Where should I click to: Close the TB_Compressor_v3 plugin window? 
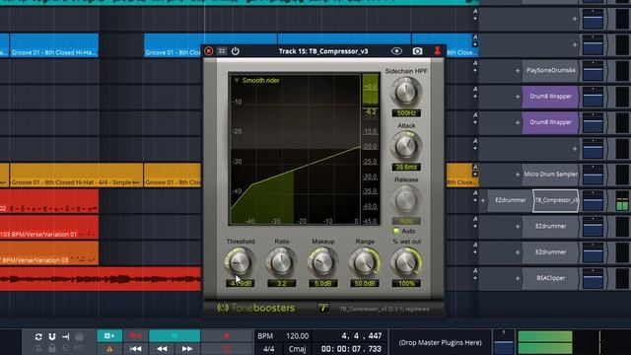(x=208, y=51)
